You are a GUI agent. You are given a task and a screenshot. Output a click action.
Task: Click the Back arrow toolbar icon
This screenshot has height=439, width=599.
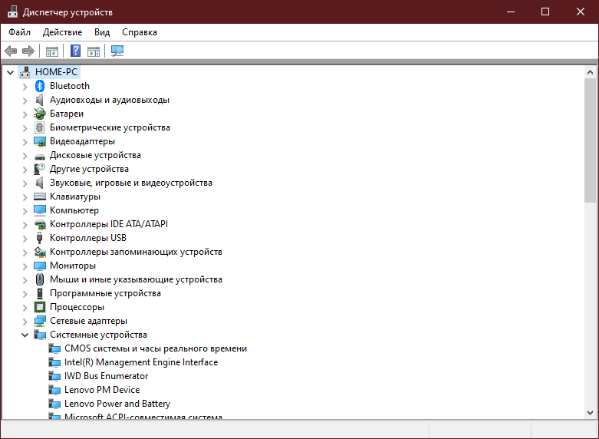click(11, 51)
